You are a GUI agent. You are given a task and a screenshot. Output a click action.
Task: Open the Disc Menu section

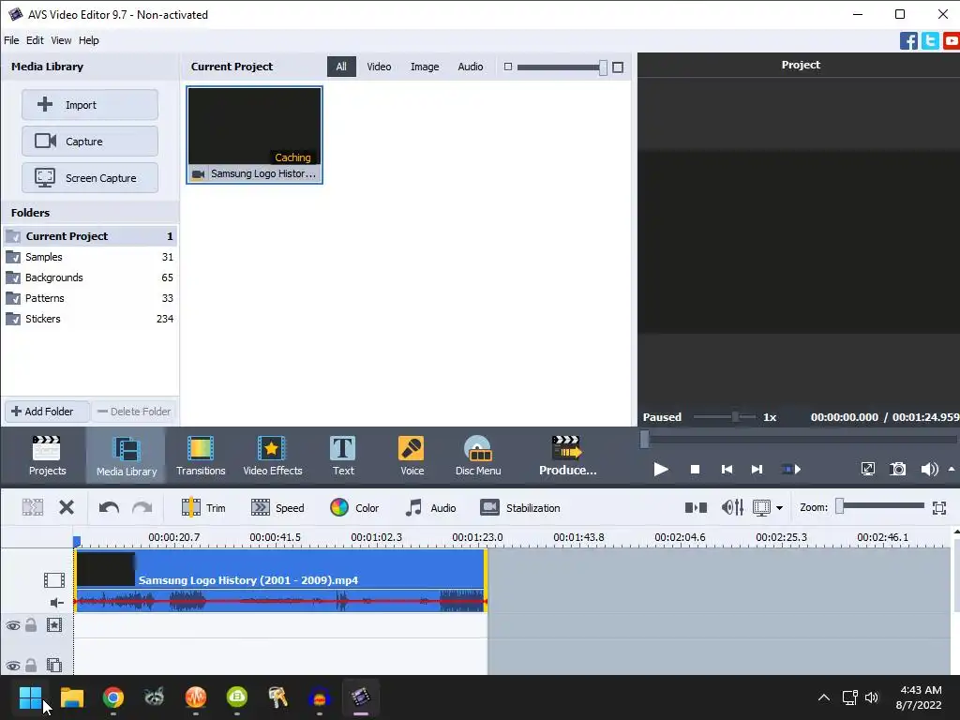477,456
